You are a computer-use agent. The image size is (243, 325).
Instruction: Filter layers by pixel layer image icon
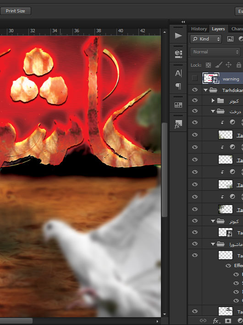pos(230,39)
